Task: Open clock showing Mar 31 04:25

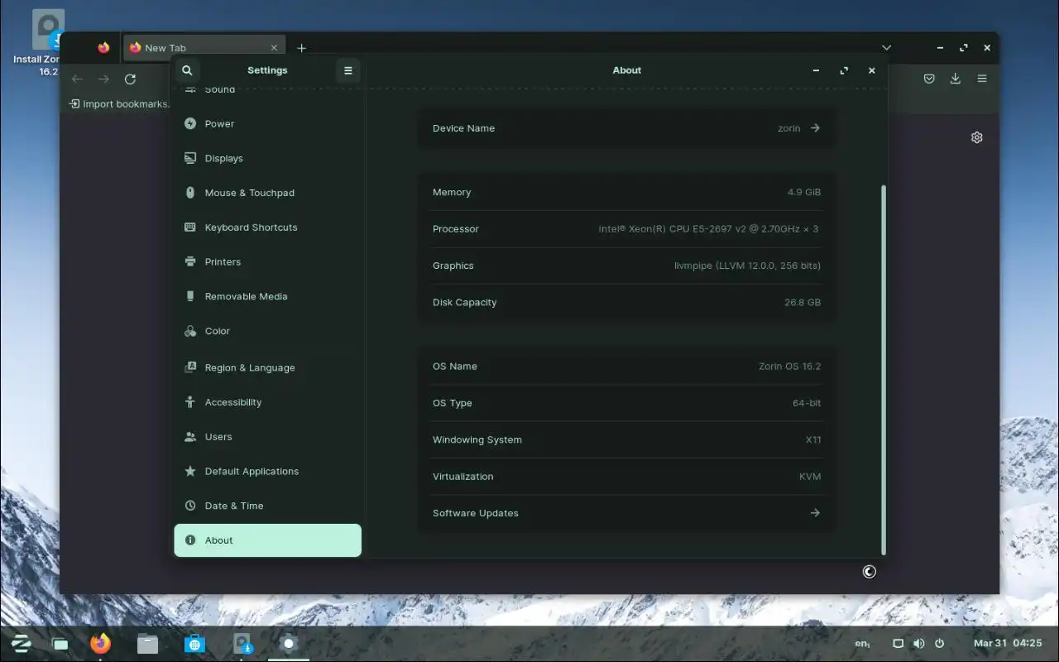Action: [1008, 643]
